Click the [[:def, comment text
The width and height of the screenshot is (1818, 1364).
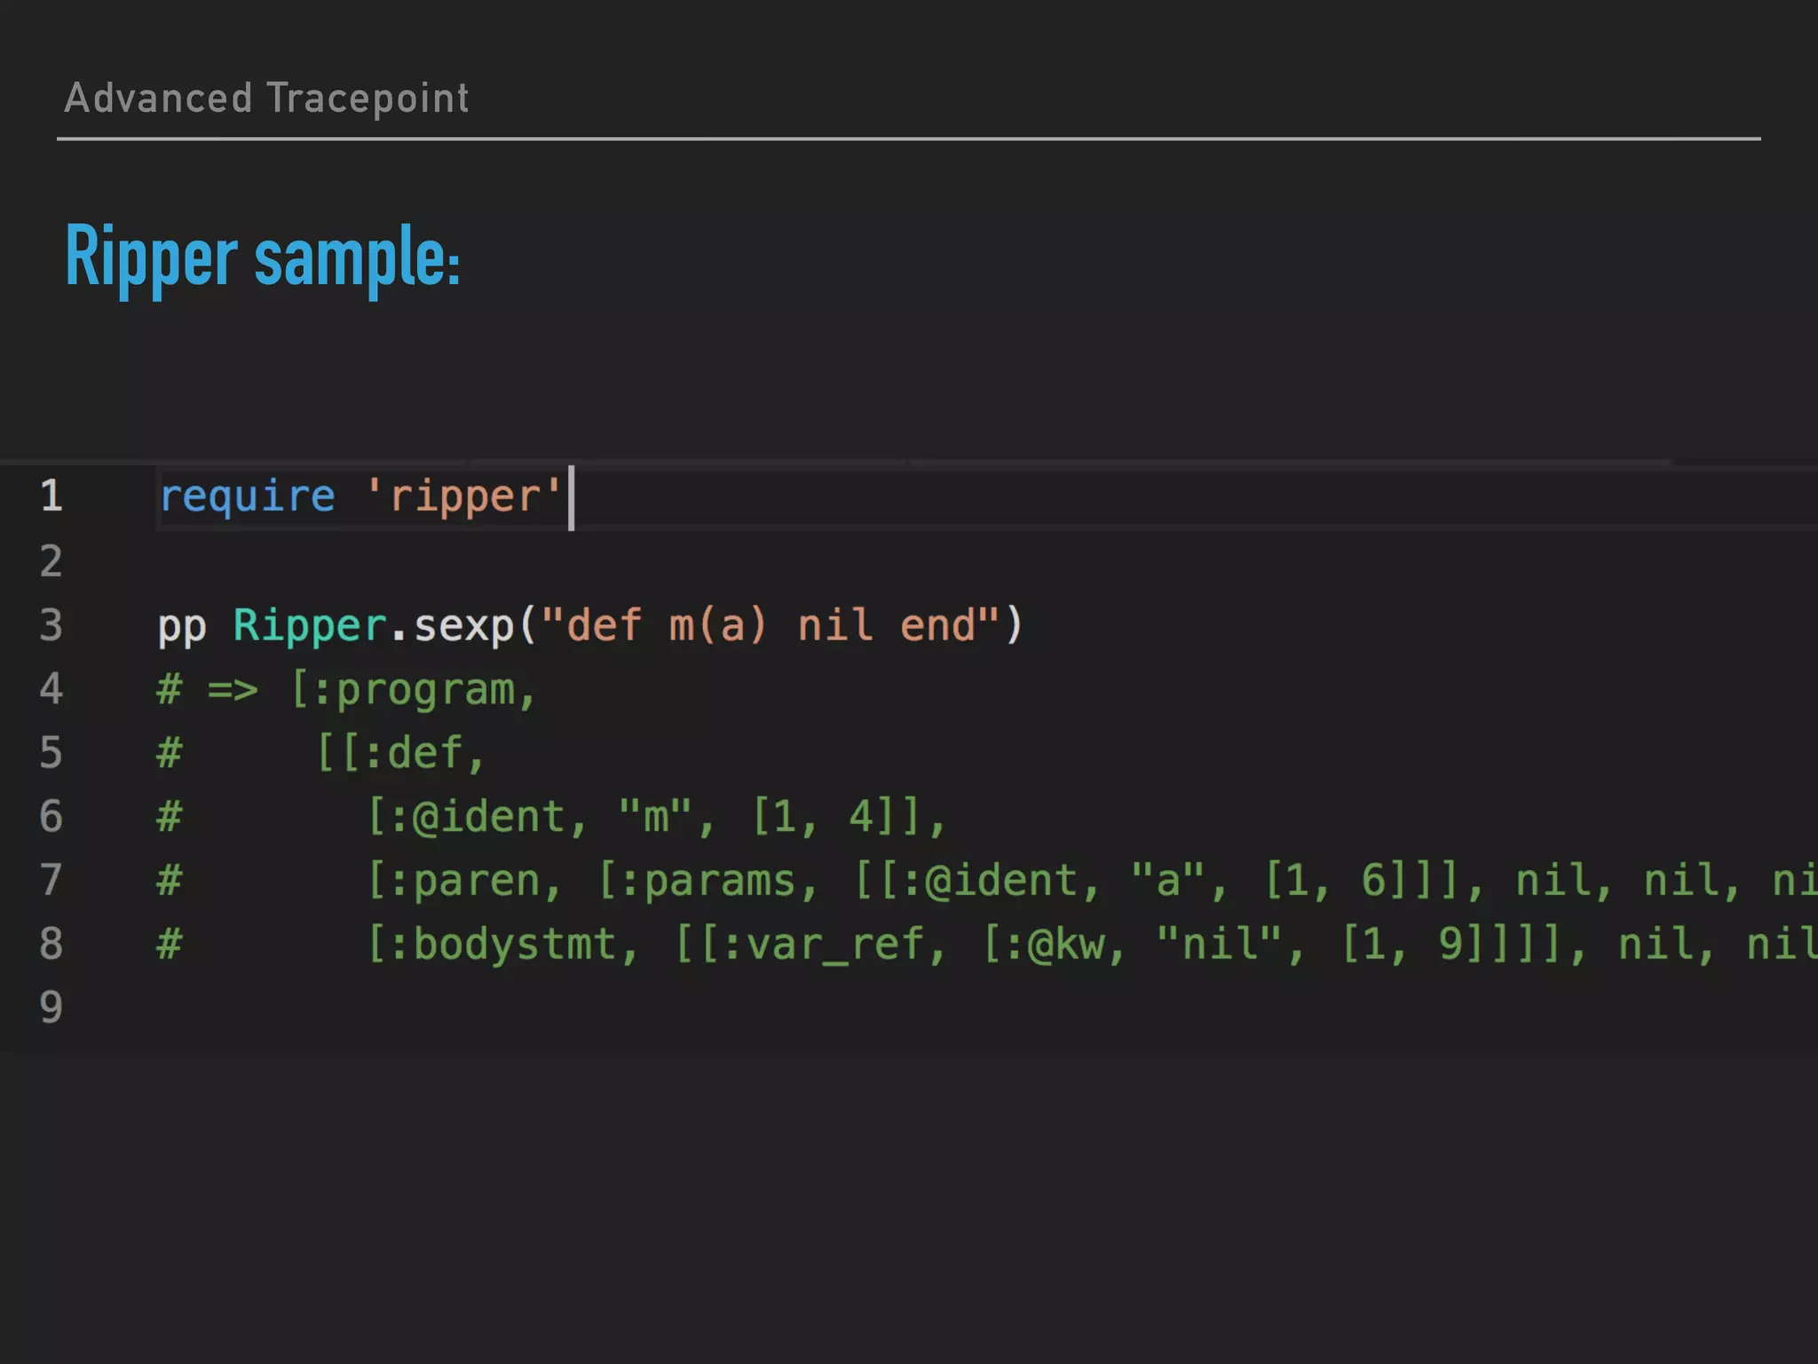pyautogui.click(x=401, y=753)
